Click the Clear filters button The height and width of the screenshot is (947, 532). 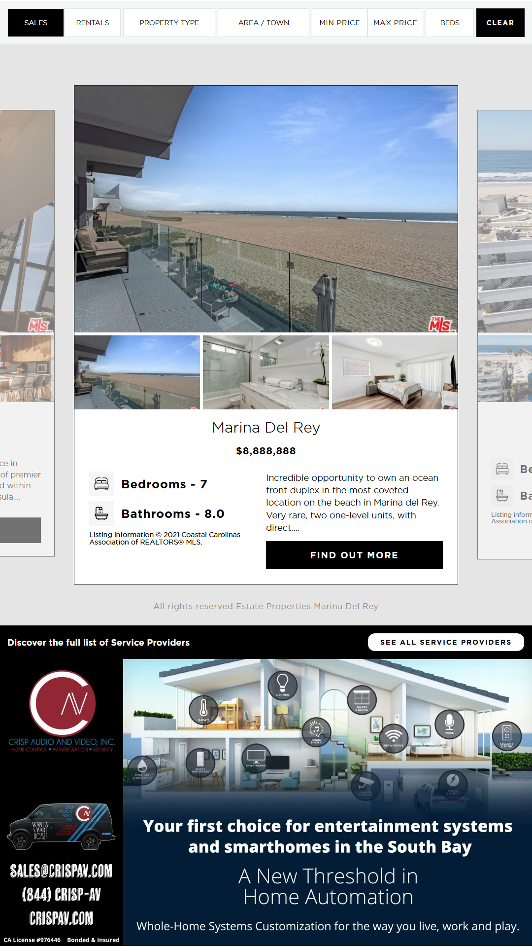[x=500, y=23]
